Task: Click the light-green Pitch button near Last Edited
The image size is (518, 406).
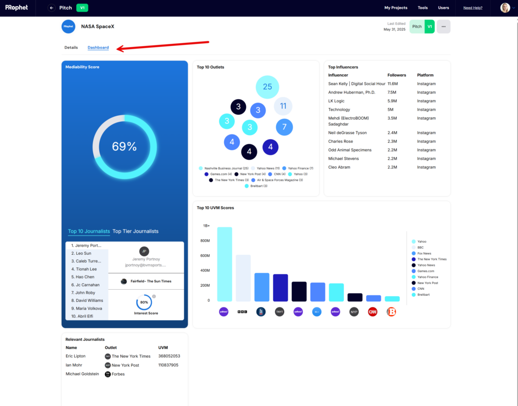Action: click(x=417, y=26)
